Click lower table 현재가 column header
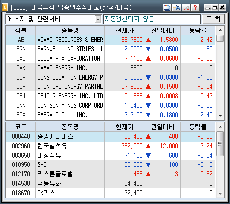The width and height of the screenshot is (230, 204). [125, 127]
